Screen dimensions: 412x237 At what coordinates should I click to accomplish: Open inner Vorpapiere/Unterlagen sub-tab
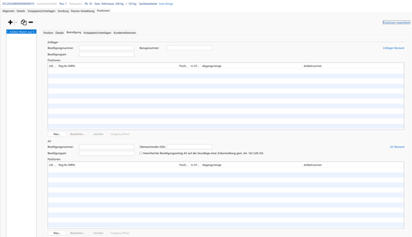[97, 33]
